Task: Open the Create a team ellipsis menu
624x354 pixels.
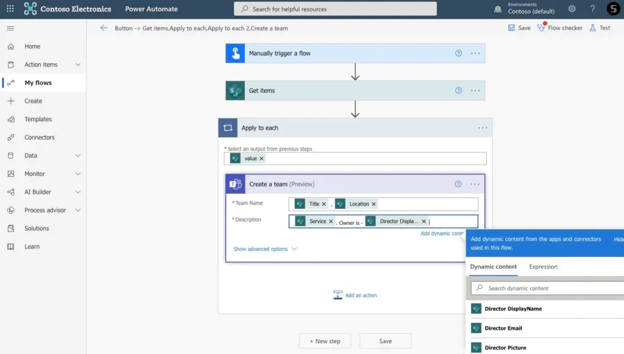Action: pyautogui.click(x=475, y=184)
